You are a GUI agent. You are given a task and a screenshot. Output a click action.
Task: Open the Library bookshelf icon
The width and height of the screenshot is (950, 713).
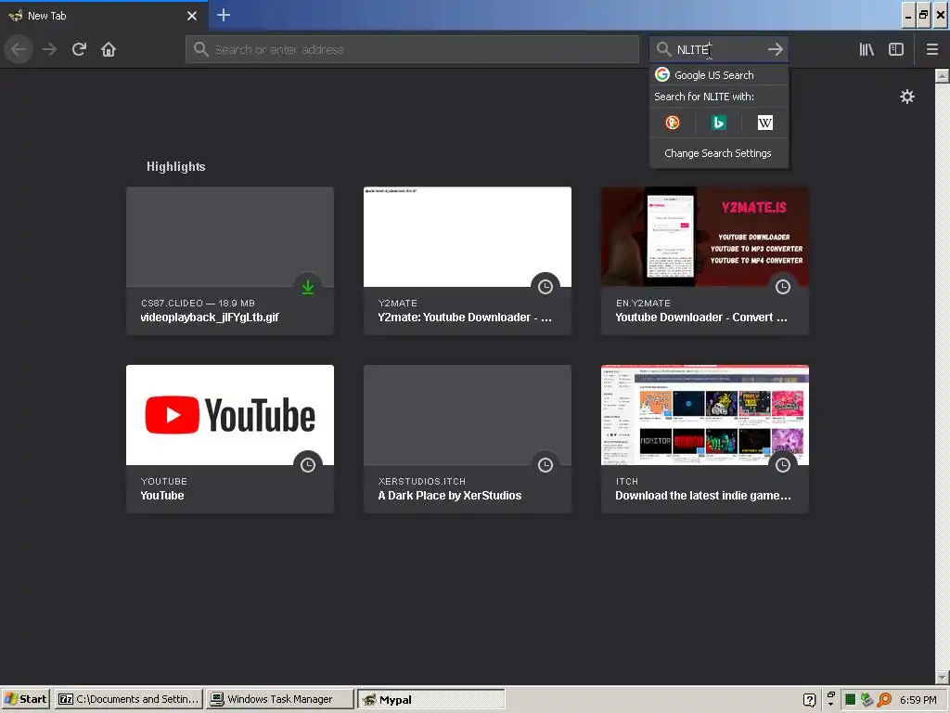pos(867,49)
